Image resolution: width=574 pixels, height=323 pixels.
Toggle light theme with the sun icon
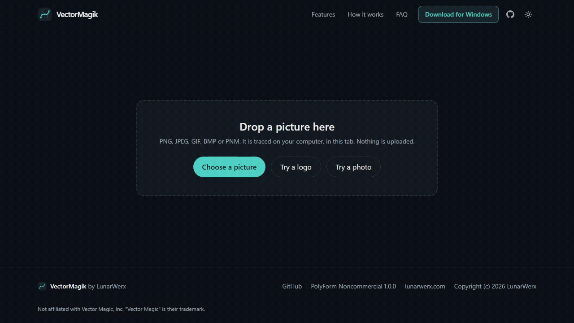[x=528, y=14]
